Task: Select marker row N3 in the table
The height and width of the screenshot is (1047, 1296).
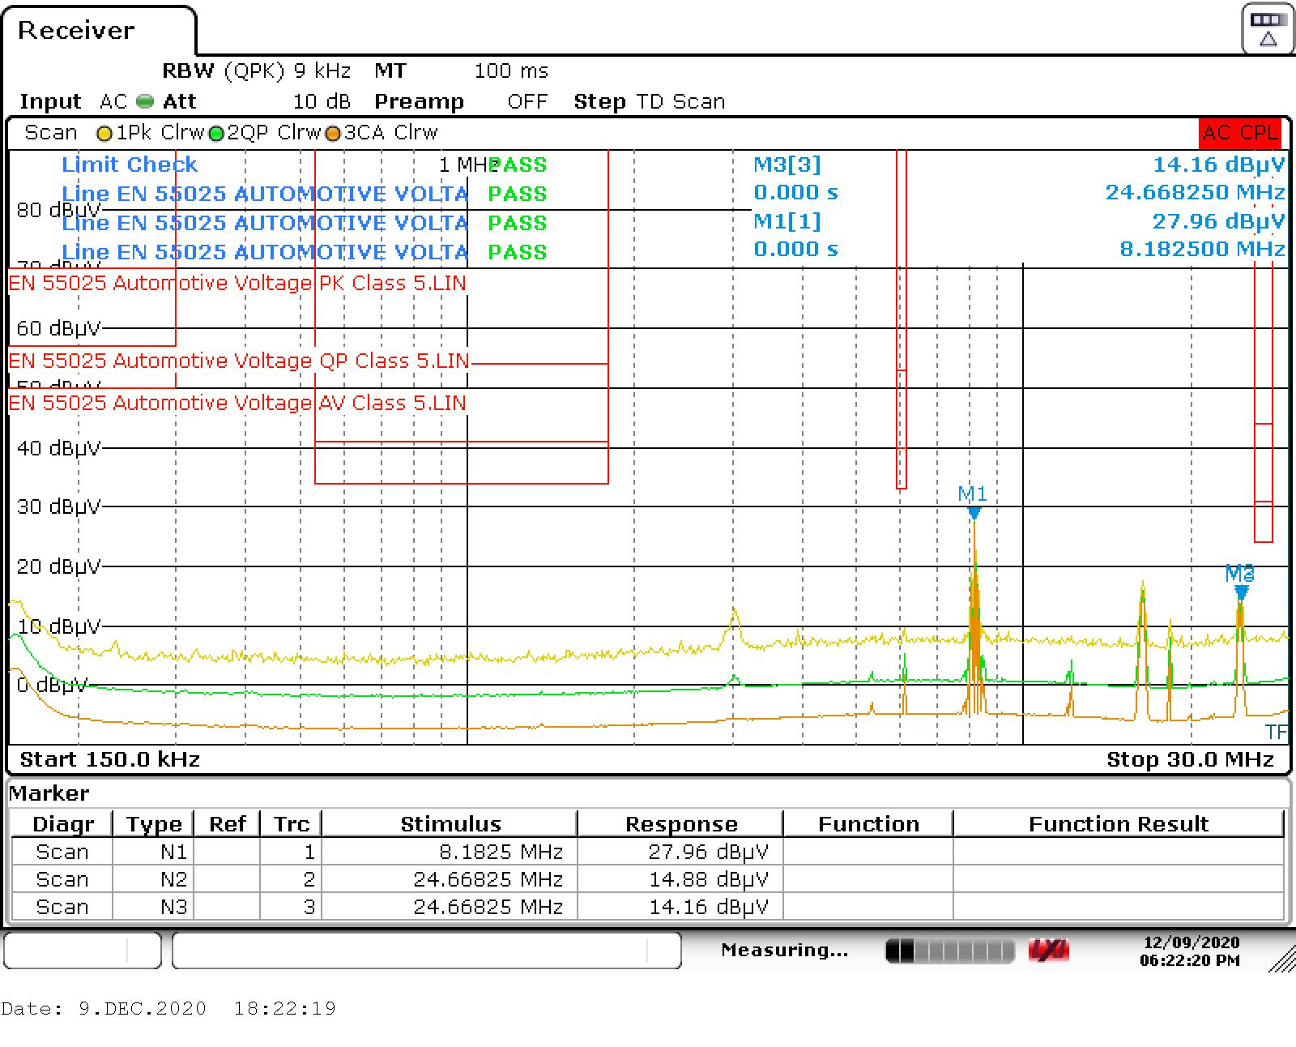Action: pos(648,907)
